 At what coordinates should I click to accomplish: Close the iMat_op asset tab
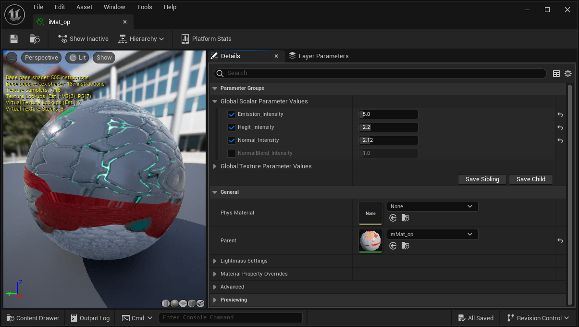[x=125, y=22]
